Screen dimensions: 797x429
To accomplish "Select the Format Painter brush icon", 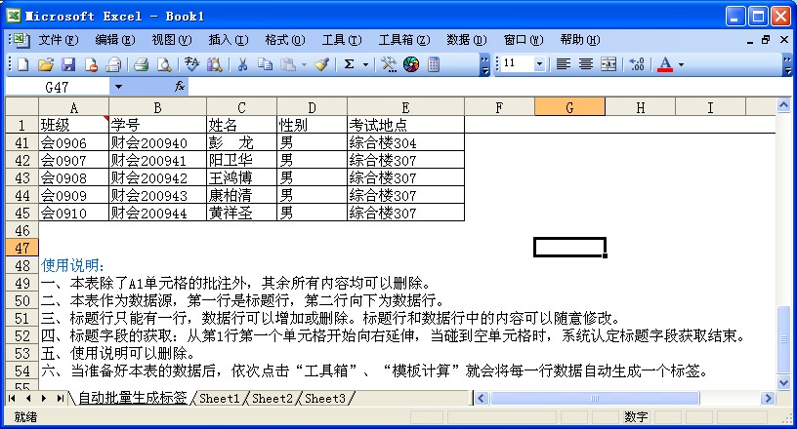I will coord(321,64).
